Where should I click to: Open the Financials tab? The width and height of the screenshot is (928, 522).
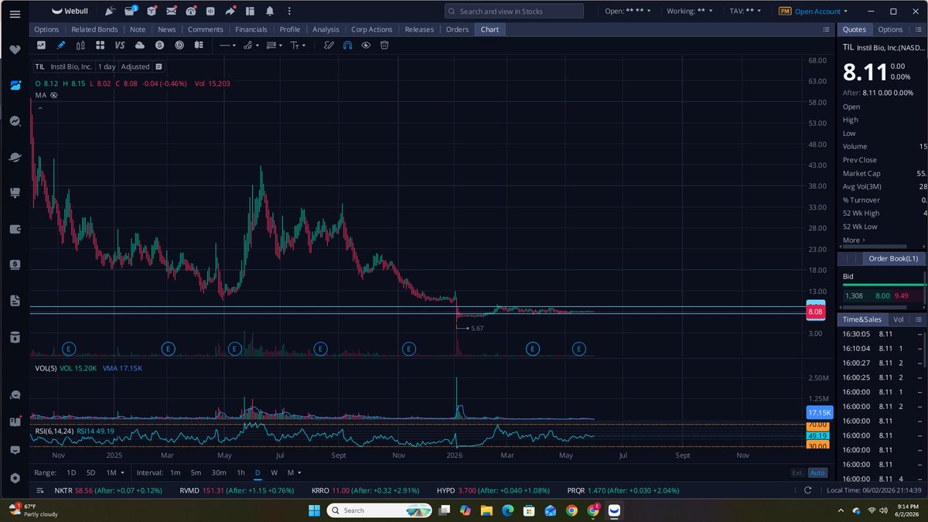(x=251, y=29)
